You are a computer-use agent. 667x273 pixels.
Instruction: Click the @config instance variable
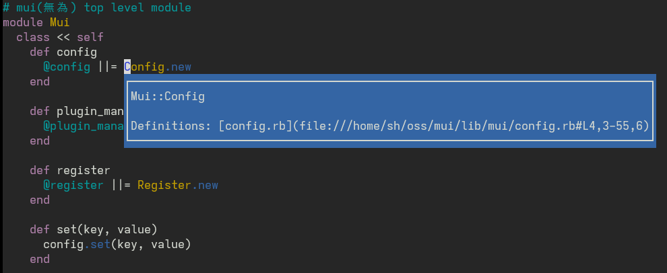(67, 67)
